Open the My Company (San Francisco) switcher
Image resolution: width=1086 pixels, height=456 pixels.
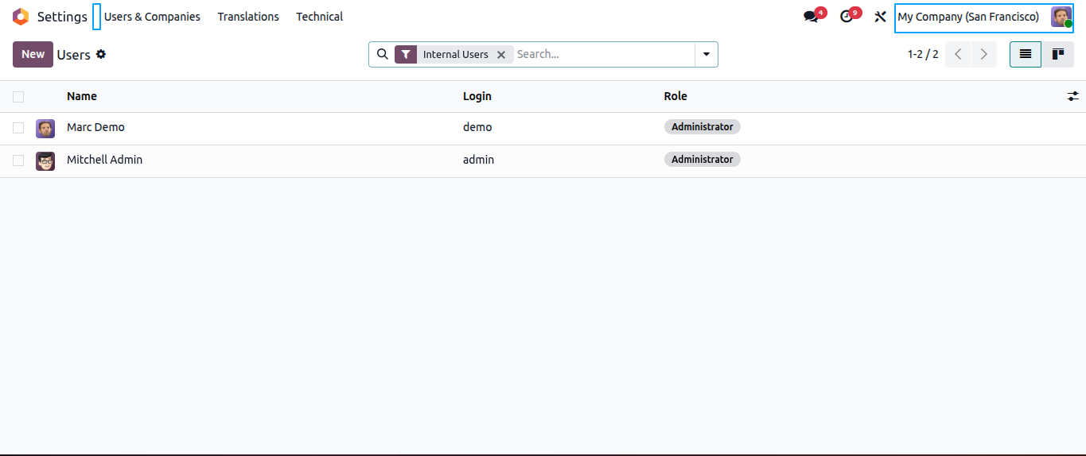coord(968,17)
